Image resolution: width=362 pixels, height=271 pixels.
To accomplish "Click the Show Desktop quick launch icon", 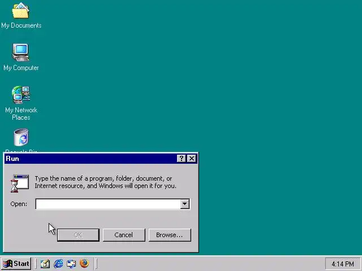I will (x=45, y=264).
